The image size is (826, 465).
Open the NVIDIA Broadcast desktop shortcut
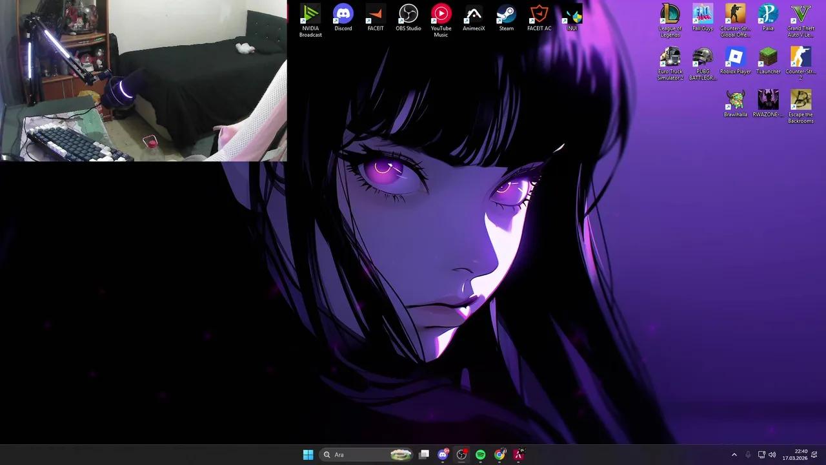310,14
